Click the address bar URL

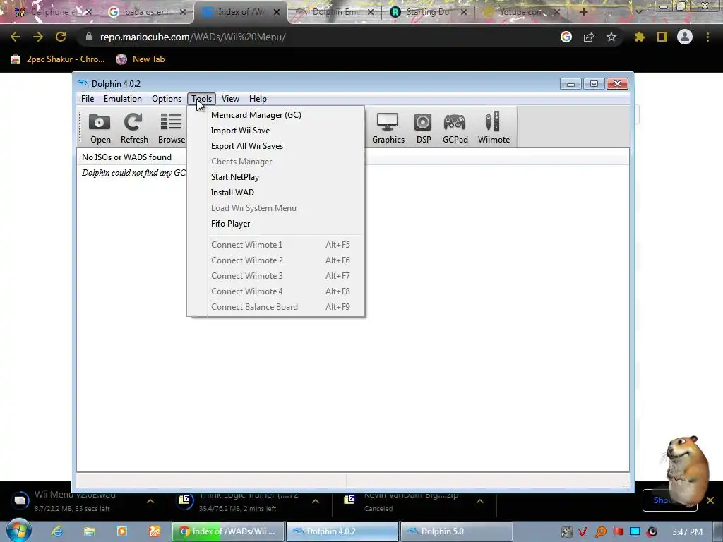coord(193,37)
